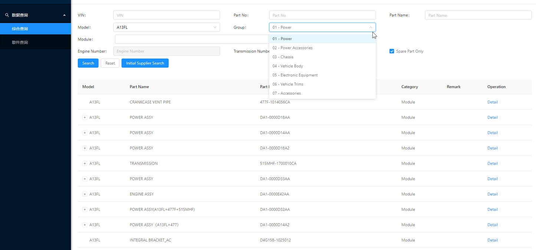This screenshot has width=536, height=250.
Task: Select 07 - Accessories group option
Action: click(x=322, y=93)
